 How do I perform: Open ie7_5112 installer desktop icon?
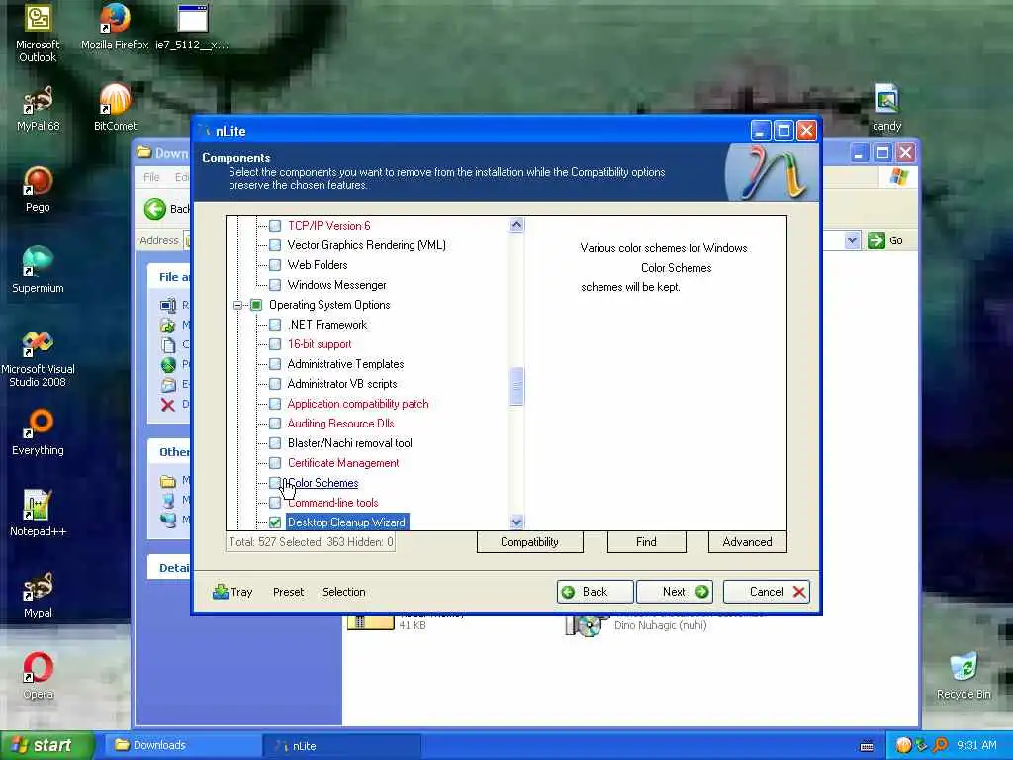(x=192, y=27)
